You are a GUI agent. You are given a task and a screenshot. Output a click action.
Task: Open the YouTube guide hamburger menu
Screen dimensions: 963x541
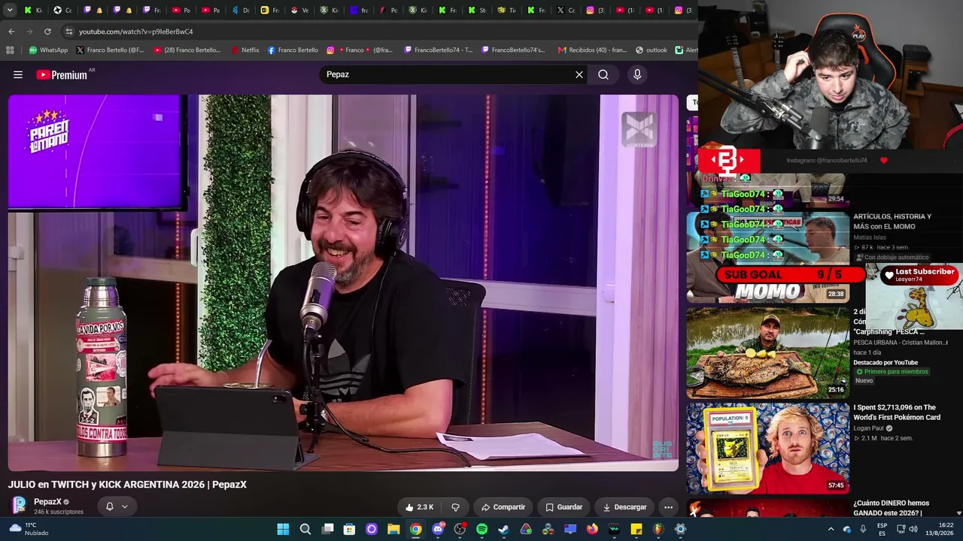[x=18, y=74]
